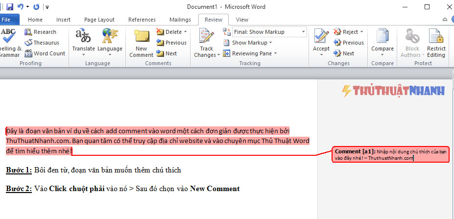Minimize the ribbon with the caret icon
This screenshot has width=454, height=219.
click(445, 20)
